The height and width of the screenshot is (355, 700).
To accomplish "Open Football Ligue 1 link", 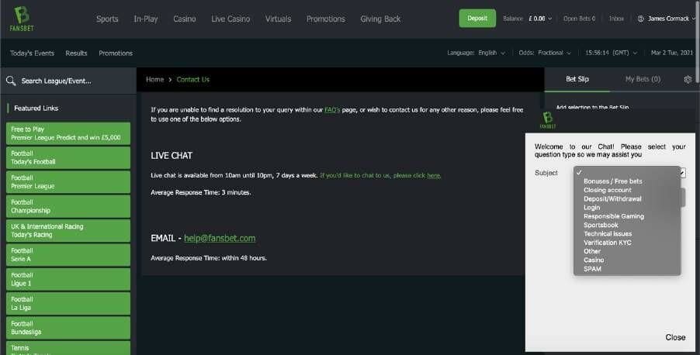I will pos(68,279).
